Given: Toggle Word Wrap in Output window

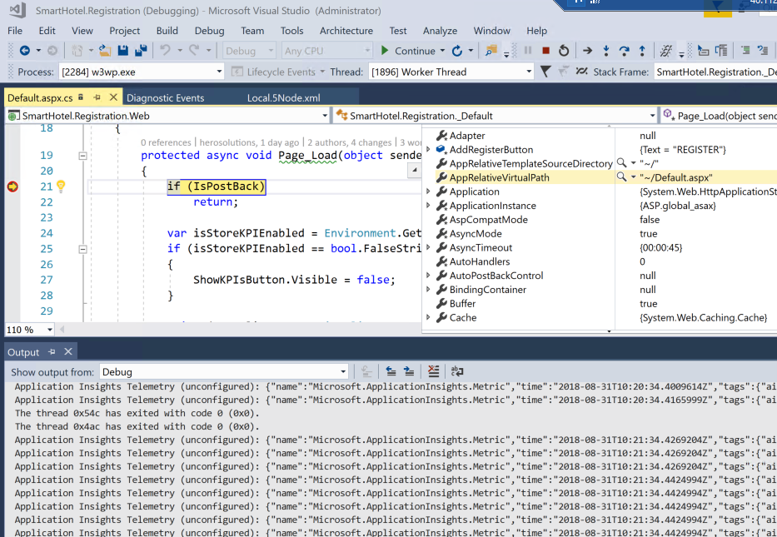Looking at the screenshot, I should click(457, 371).
